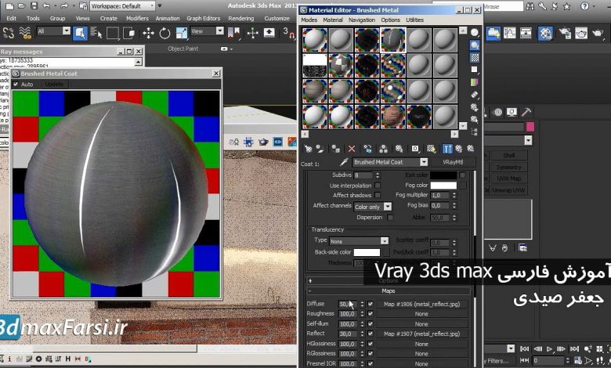Open Material Editor Navigation menu
Screen dimensions: 611x368
[362, 20]
